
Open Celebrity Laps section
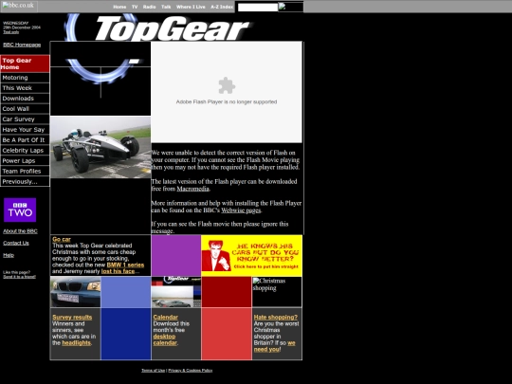tap(25, 151)
